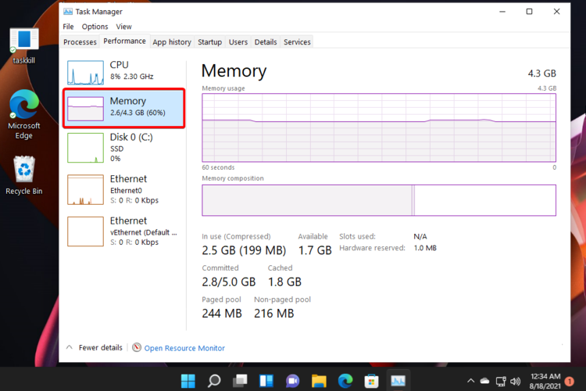Open the App history tab

(172, 42)
